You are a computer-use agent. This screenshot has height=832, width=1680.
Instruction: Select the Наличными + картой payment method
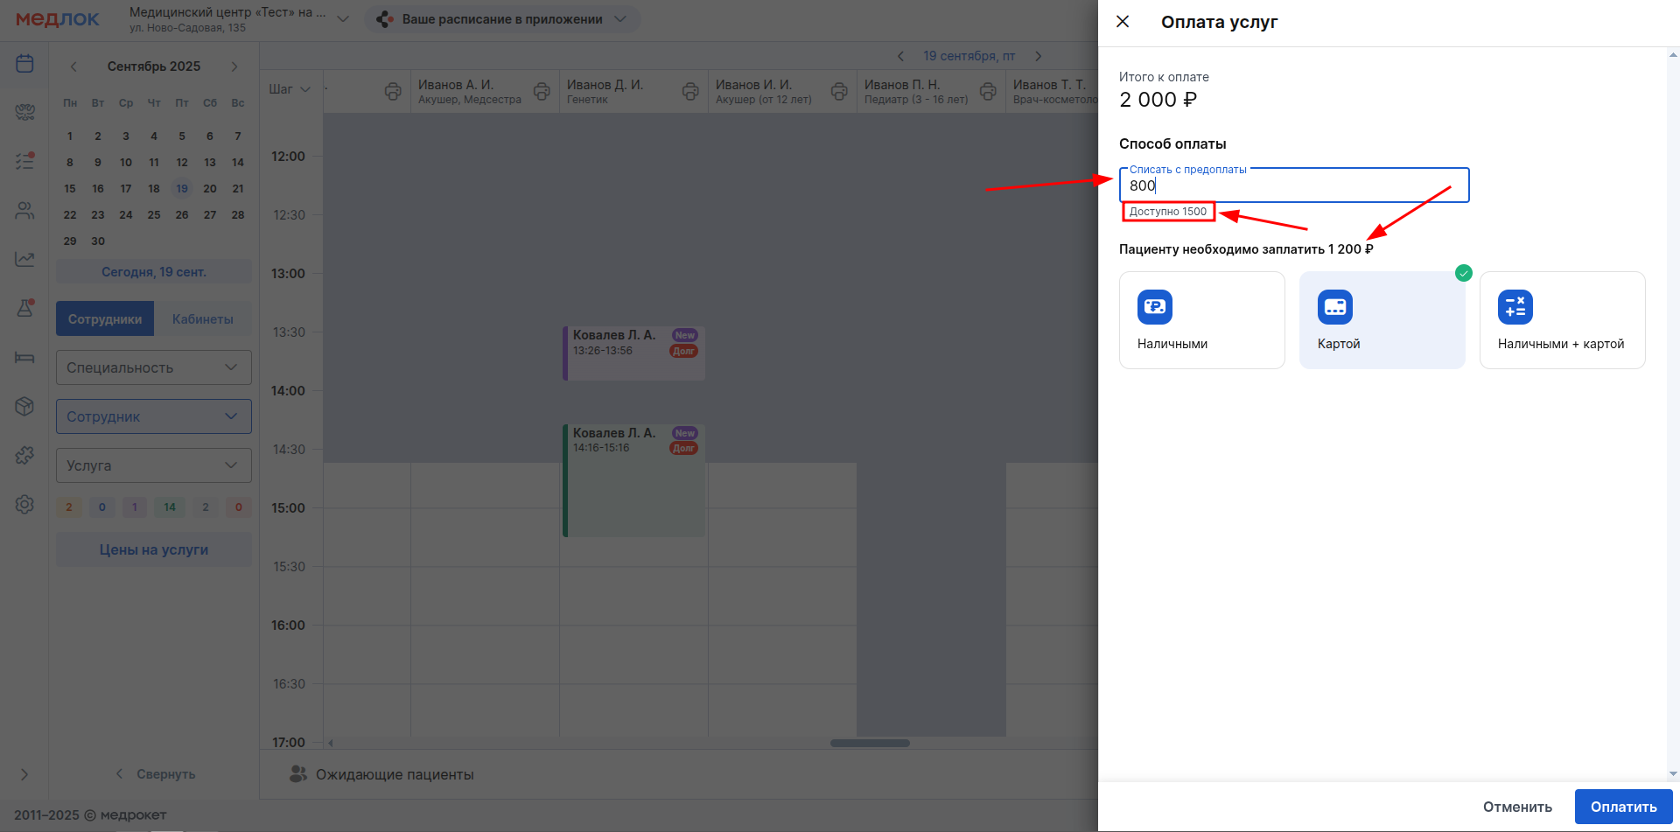click(x=1562, y=320)
